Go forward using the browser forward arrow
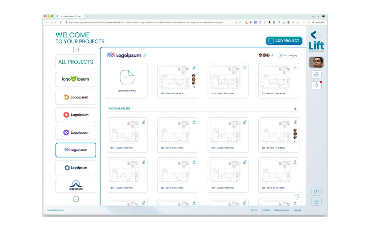 [51, 22]
